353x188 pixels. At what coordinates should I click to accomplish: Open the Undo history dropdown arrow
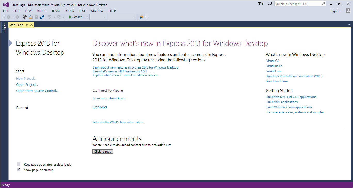click(54, 17)
